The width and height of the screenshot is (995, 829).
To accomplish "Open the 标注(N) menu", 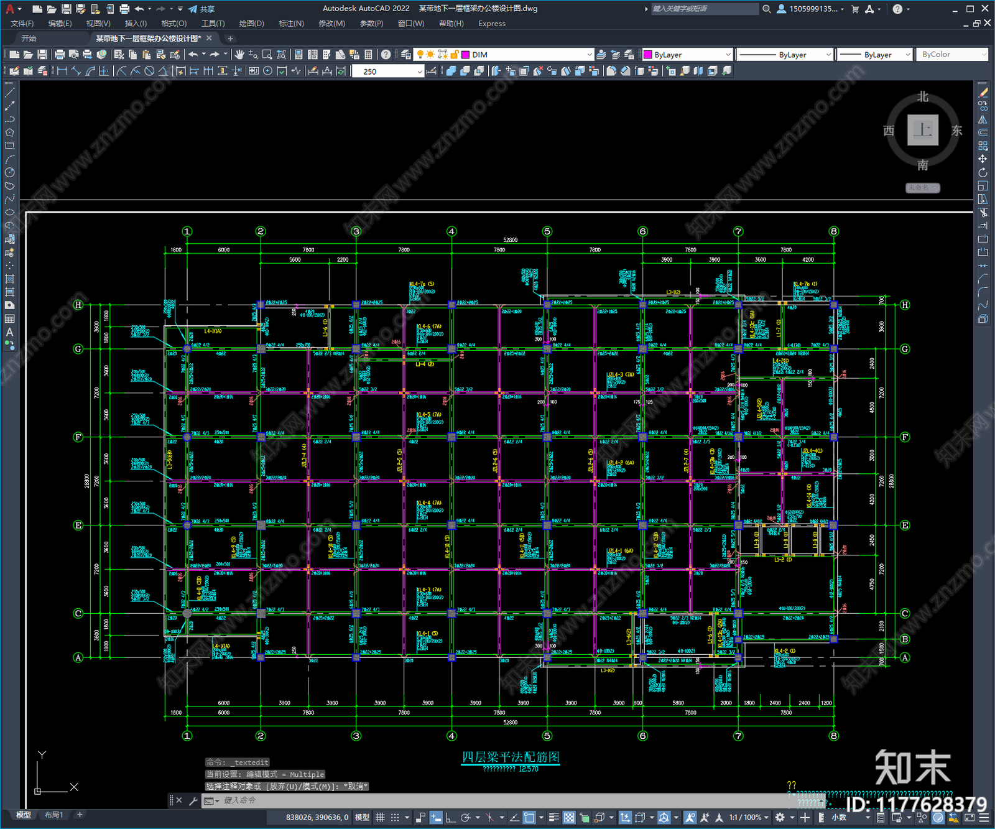I will [291, 23].
